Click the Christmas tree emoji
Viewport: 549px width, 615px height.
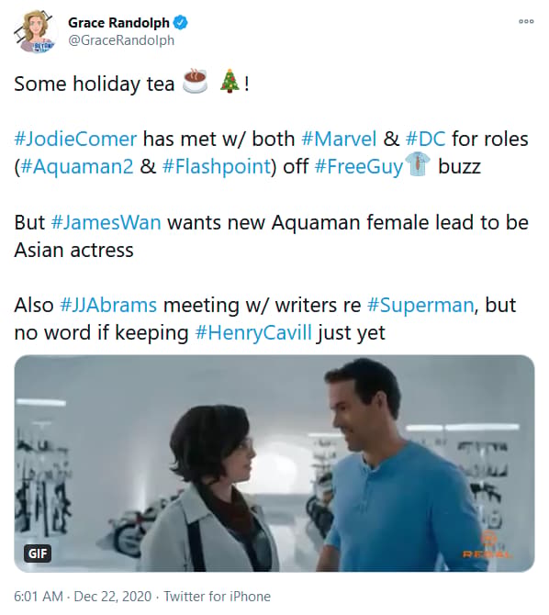tap(230, 81)
